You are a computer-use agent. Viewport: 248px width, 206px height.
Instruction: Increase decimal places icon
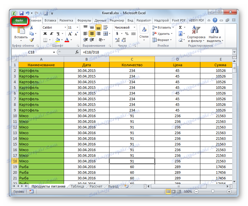click(x=117, y=40)
